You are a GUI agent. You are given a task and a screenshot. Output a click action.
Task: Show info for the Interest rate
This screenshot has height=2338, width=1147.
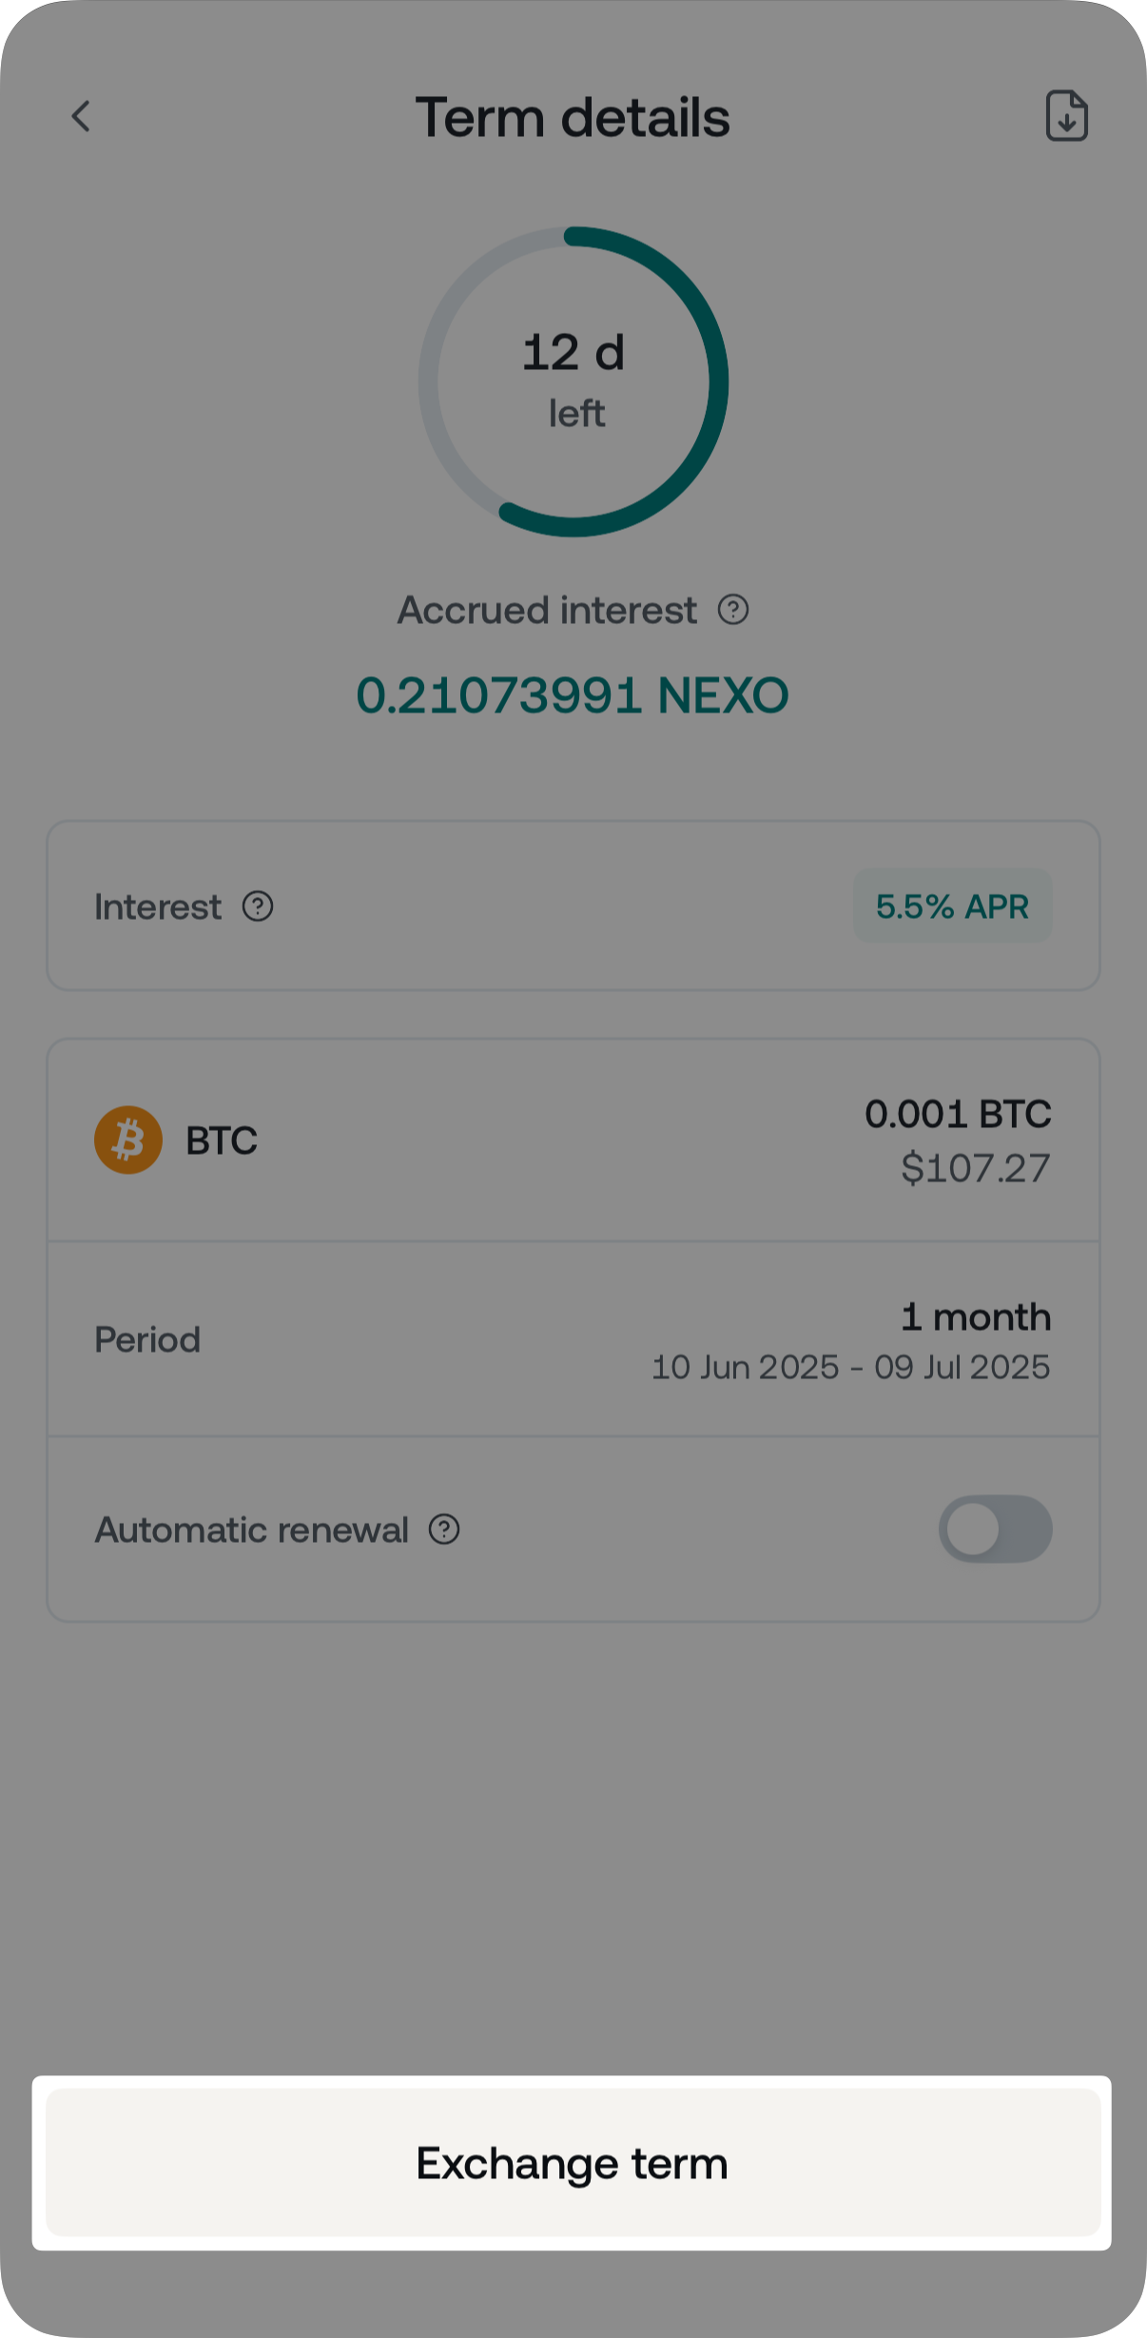258,906
